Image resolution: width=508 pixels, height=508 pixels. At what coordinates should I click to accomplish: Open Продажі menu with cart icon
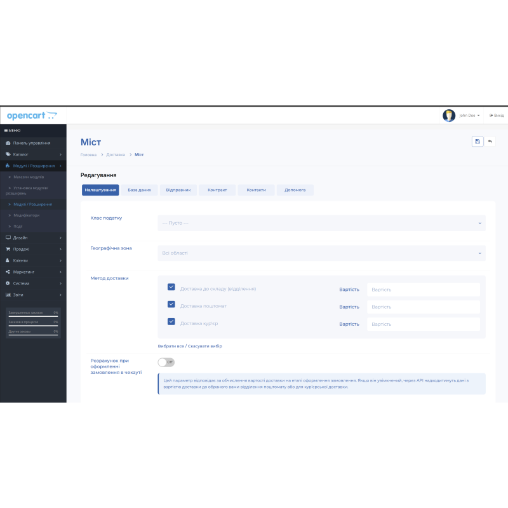pos(8,249)
